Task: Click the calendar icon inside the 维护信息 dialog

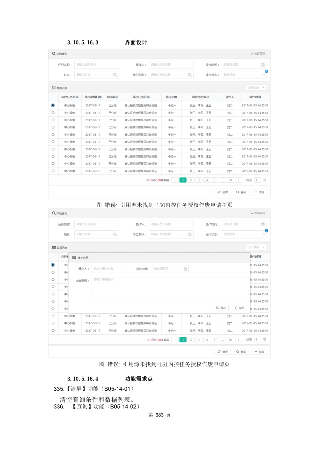Action: tap(185, 269)
